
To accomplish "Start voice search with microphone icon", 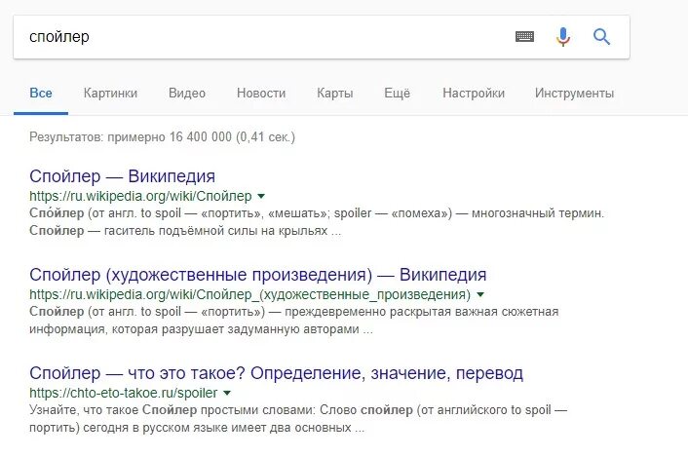I will (563, 37).
